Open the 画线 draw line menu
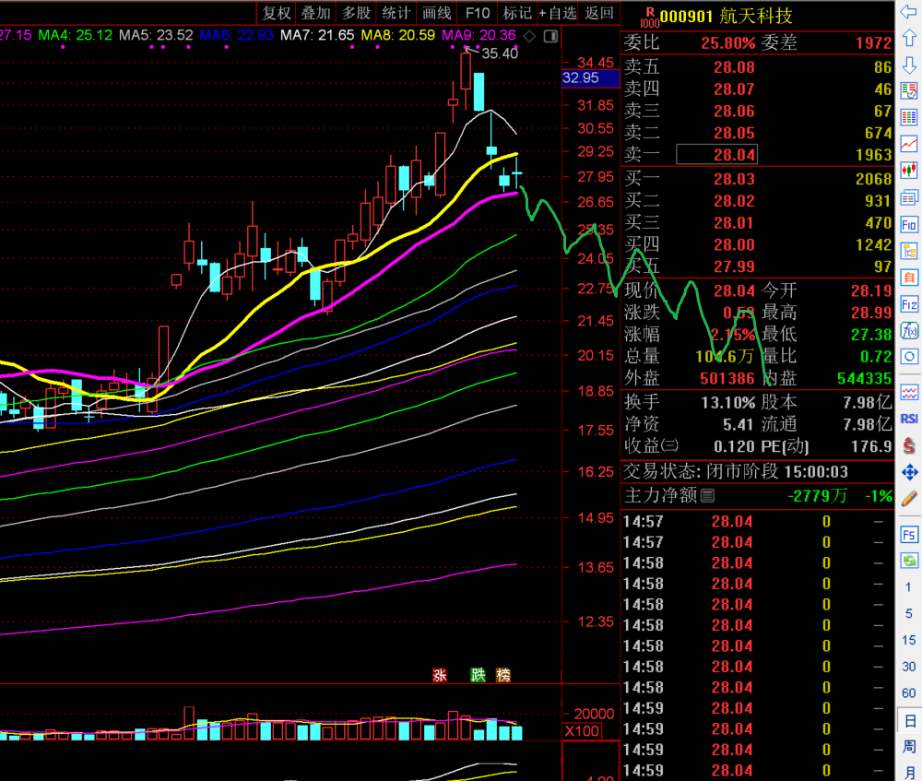The width and height of the screenshot is (922, 781). pos(436,13)
